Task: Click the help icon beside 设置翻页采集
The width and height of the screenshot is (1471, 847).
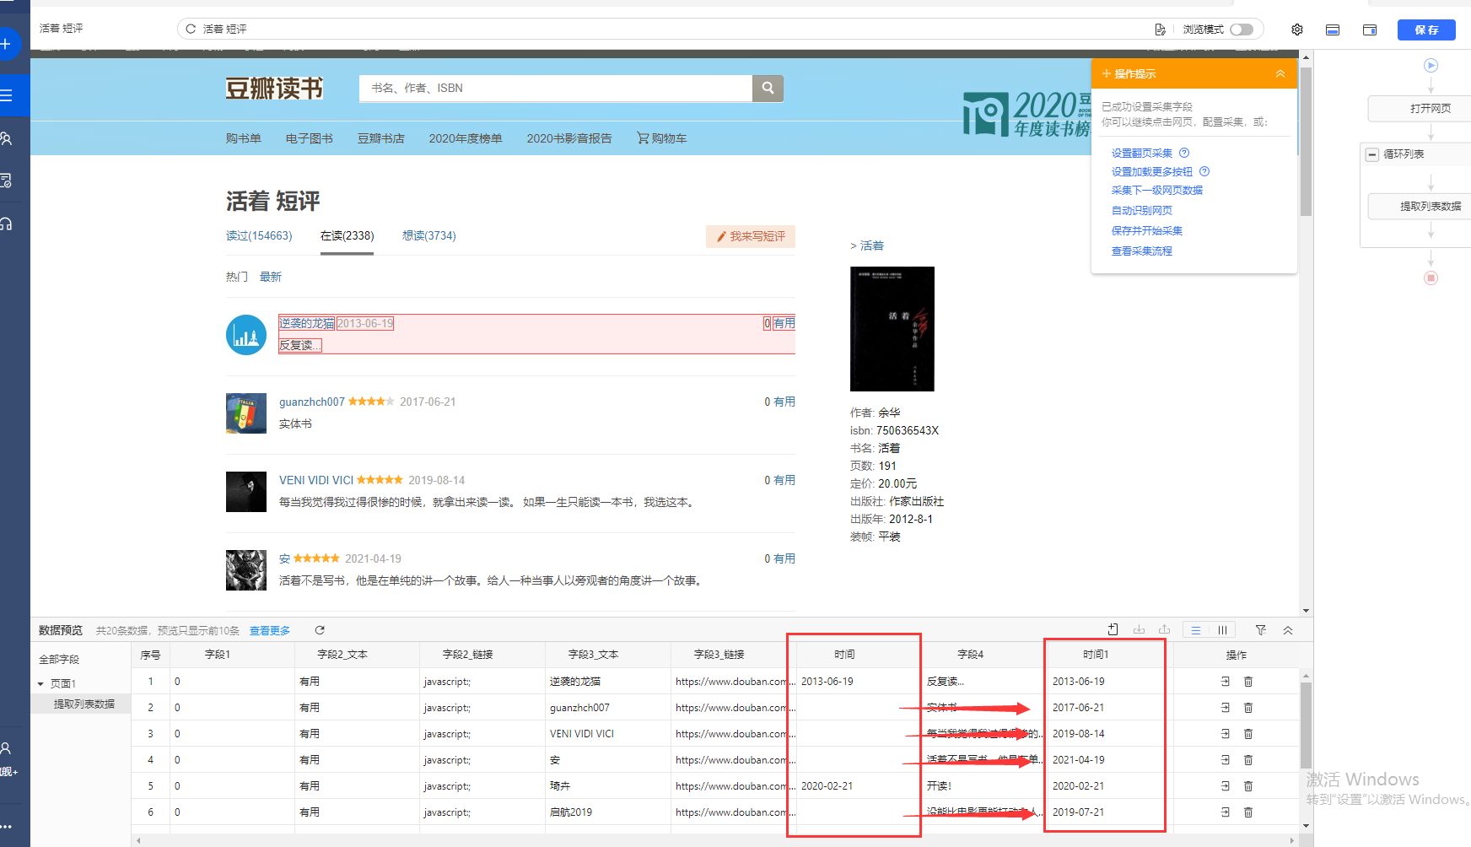Action: [x=1184, y=153]
